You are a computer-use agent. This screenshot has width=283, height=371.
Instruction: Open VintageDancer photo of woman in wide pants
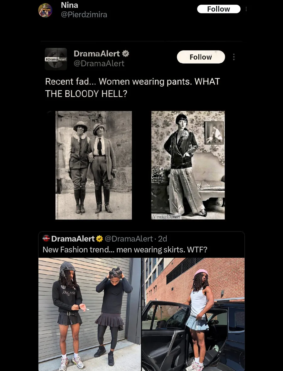coord(188,165)
